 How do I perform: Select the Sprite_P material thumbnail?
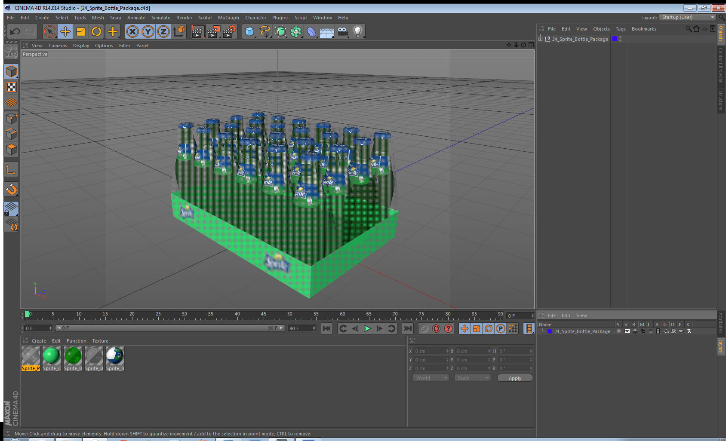click(x=31, y=359)
